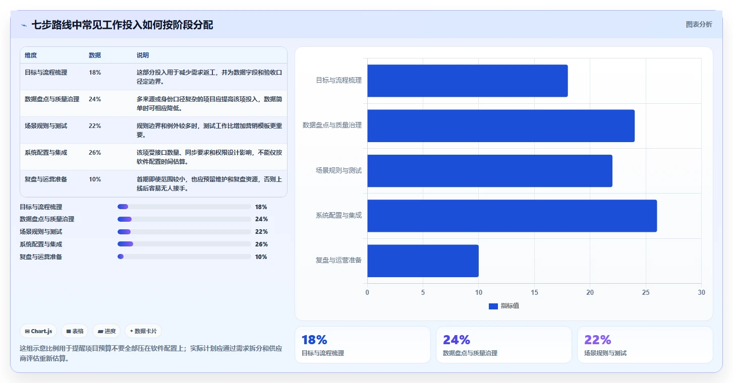Image resolution: width=733 pixels, height=383 pixels.
Task: Select the 进度 tag chip
Action: pos(106,331)
